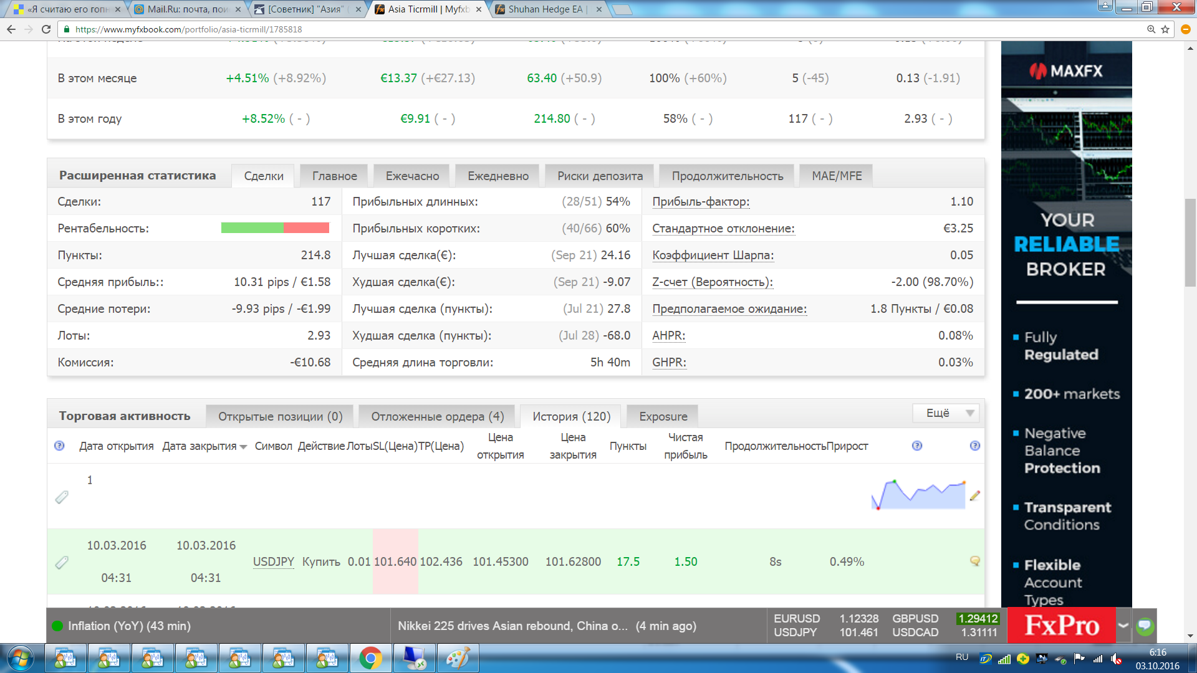Collapse the bottom ticker bar with the chevron
This screenshot has width=1197, height=673.
point(1123,625)
